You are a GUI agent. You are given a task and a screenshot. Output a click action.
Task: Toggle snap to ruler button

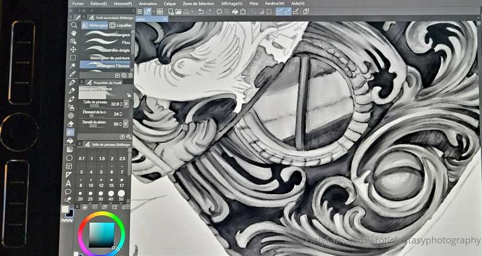pyautogui.click(x=280, y=11)
